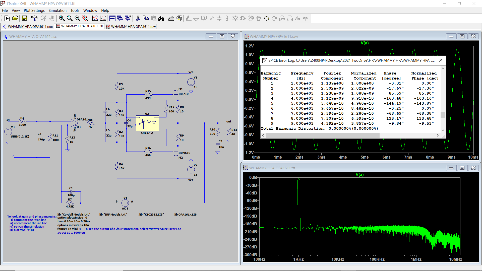Open the Simulation menu

pos(57,11)
